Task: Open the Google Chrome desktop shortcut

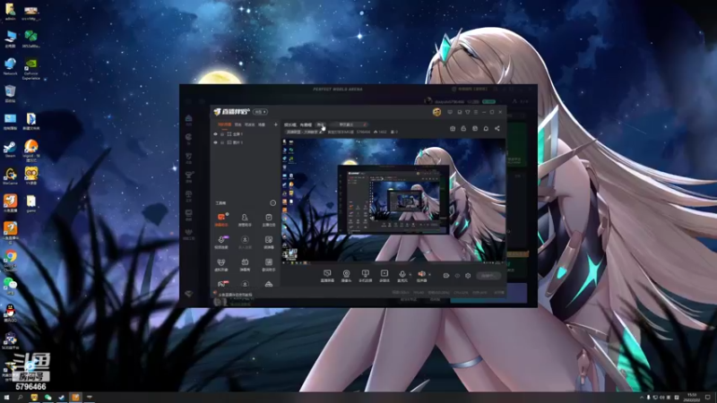Action: tap(10, 260)
